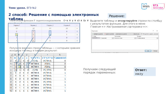Image resolution: width=168 pixels, height=94 pixels.
Task: Click the help question mark in Sort dialog
Action: point(153,31)
